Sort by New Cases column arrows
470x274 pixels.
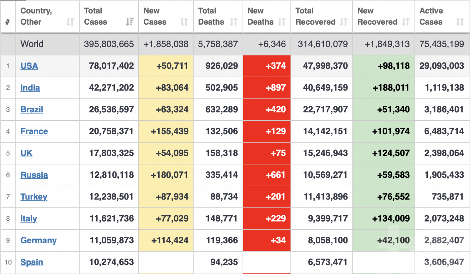coord(184,22)
